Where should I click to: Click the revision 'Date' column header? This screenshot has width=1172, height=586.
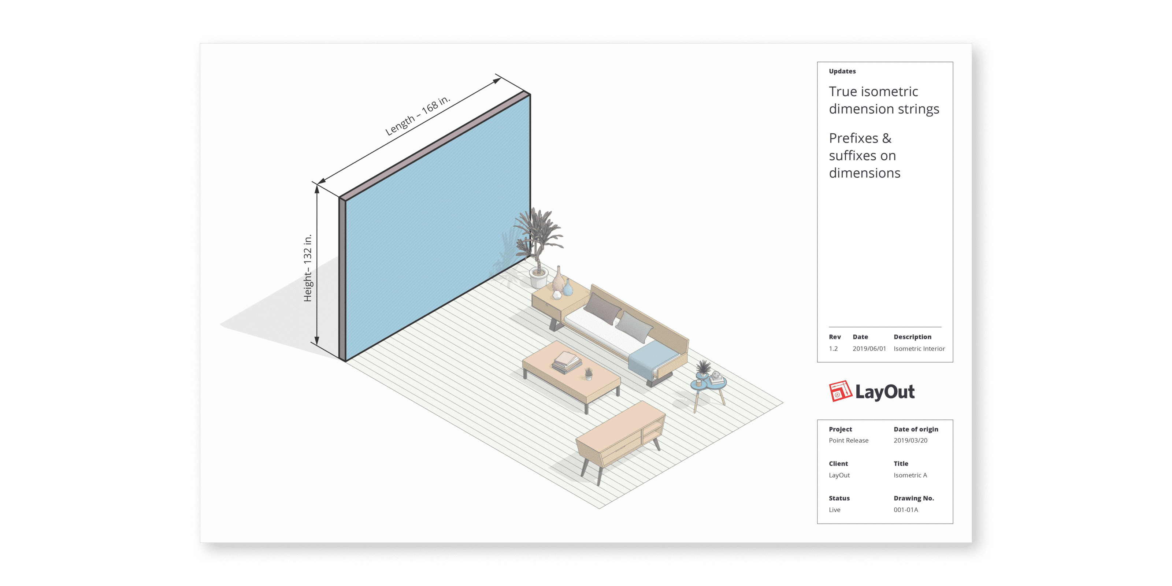pos(860,337)
